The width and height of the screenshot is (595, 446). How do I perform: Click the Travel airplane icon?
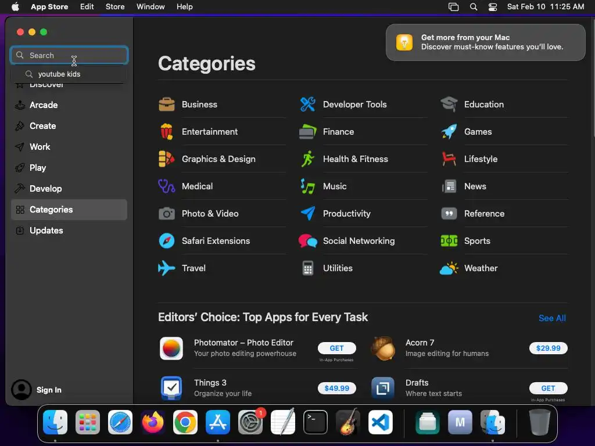(x=167, y=268)
